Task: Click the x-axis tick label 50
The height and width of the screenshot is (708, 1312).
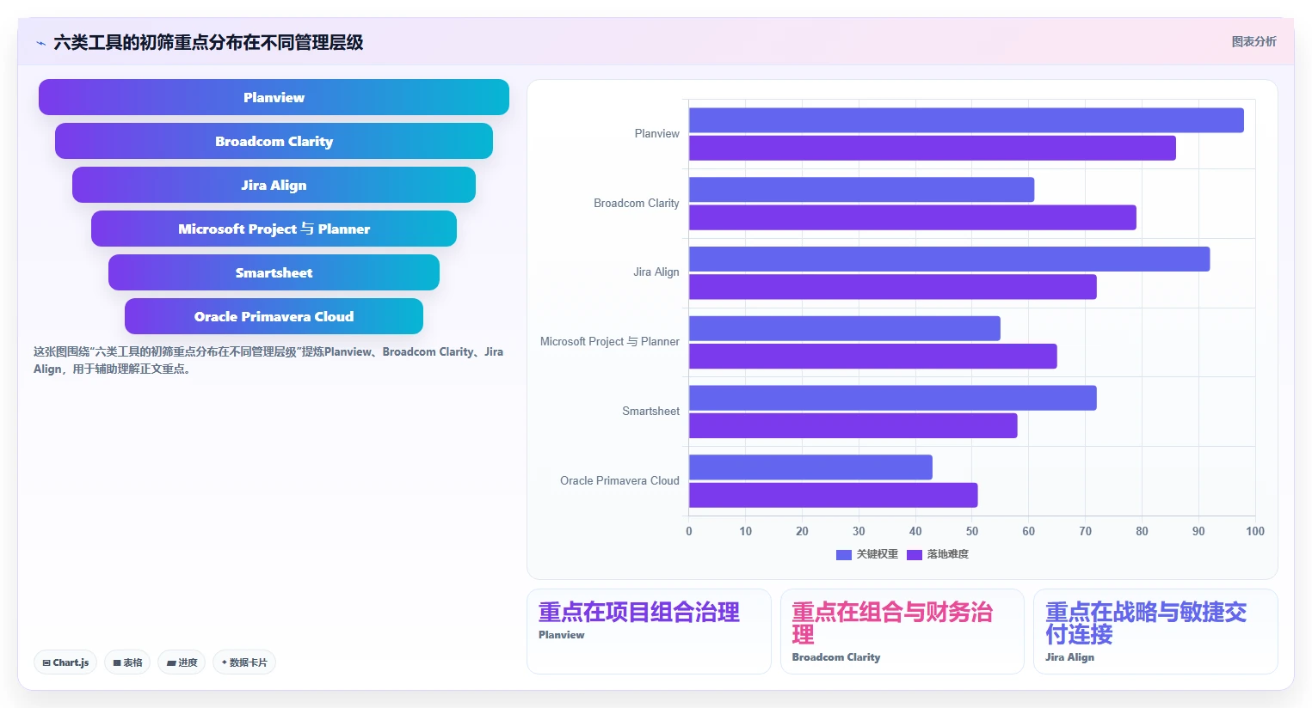Action: (x=972, y=531)
